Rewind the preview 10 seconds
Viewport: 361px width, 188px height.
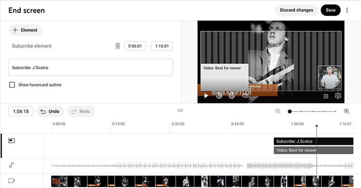(x=219, y=95)
